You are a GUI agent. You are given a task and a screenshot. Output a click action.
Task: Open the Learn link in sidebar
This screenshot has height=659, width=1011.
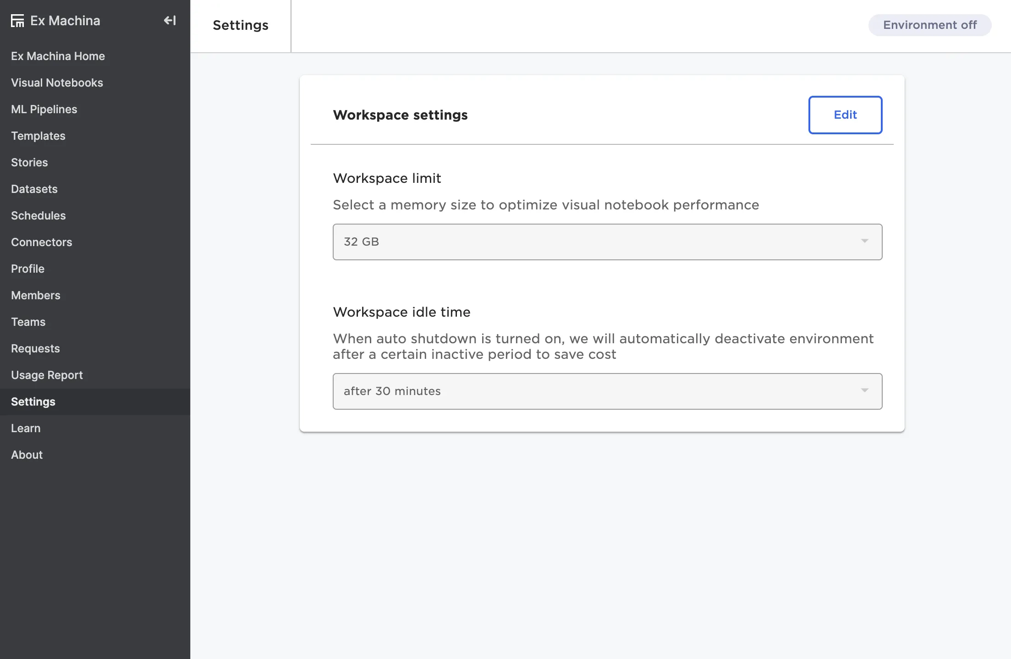point(26,428)
